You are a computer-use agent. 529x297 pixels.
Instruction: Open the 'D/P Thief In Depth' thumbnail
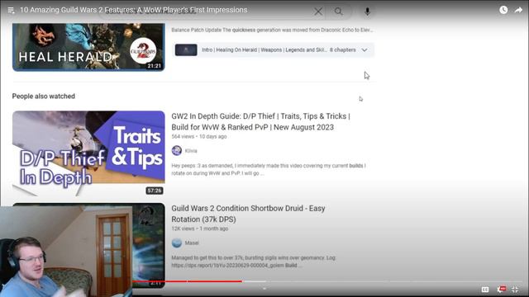[88, 153]
